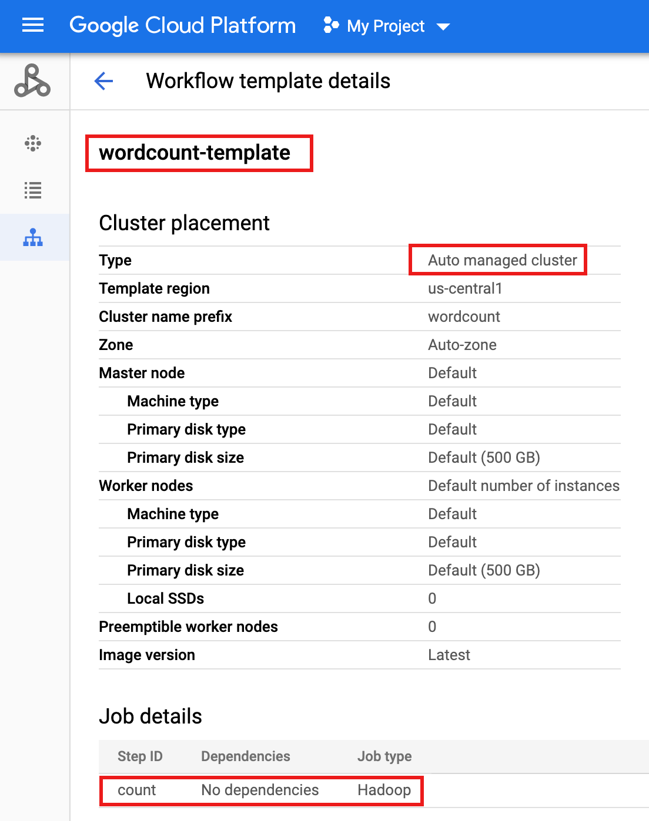Screen dimensions: 649x821
Task: Select the highlighted Workflows icon
Action: click(x=34, y=237)
